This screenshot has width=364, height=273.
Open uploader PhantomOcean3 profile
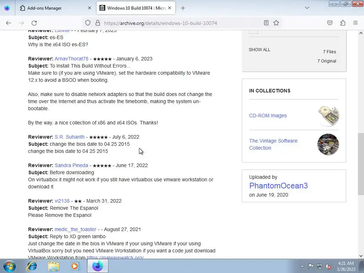point(278,186)
